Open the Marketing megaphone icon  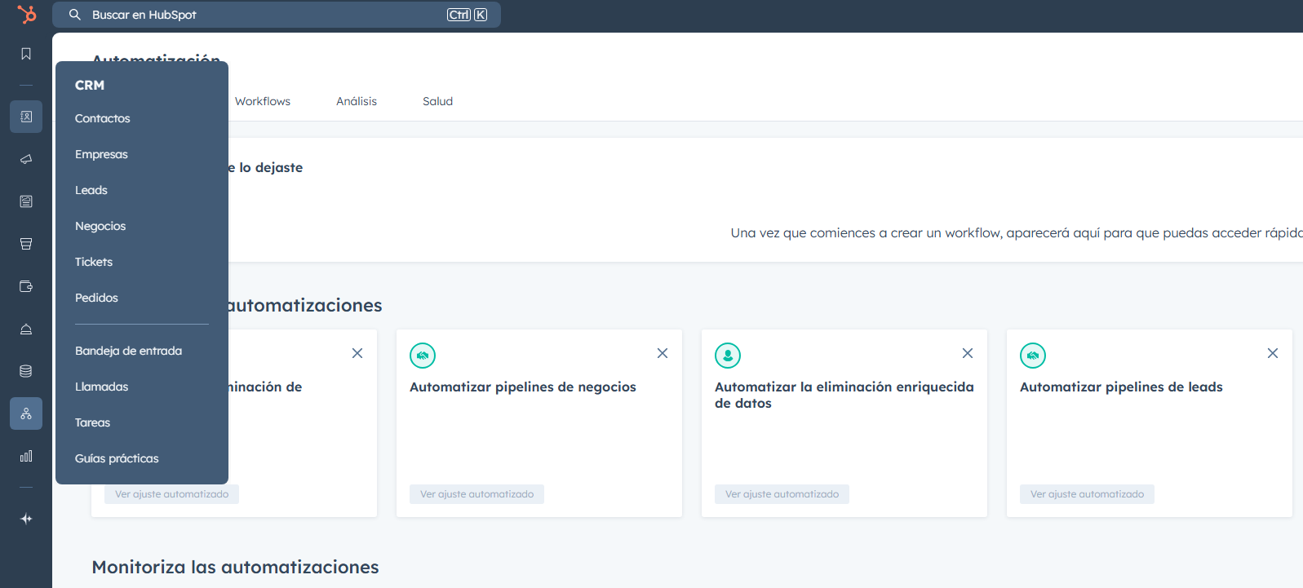click(26, 159)
